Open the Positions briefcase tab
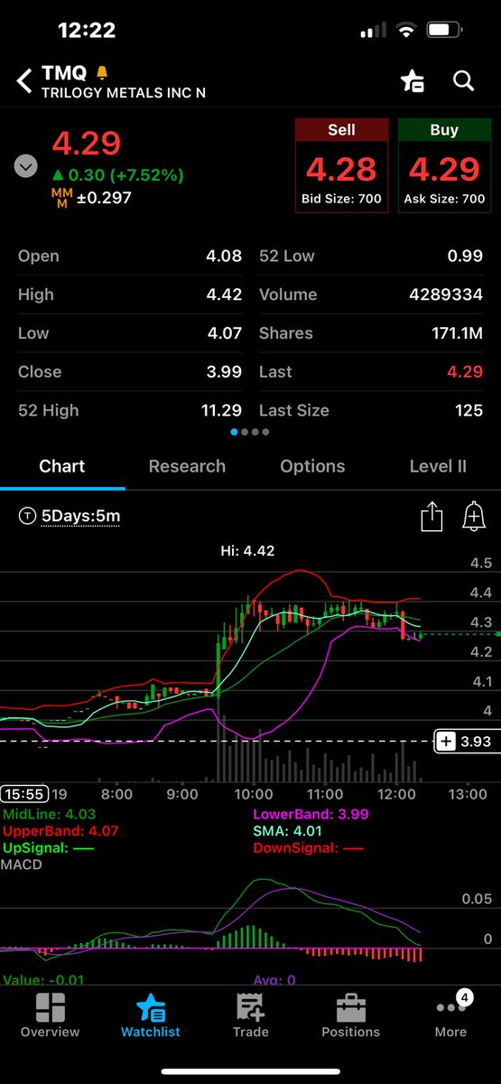 pos(350,1016)
